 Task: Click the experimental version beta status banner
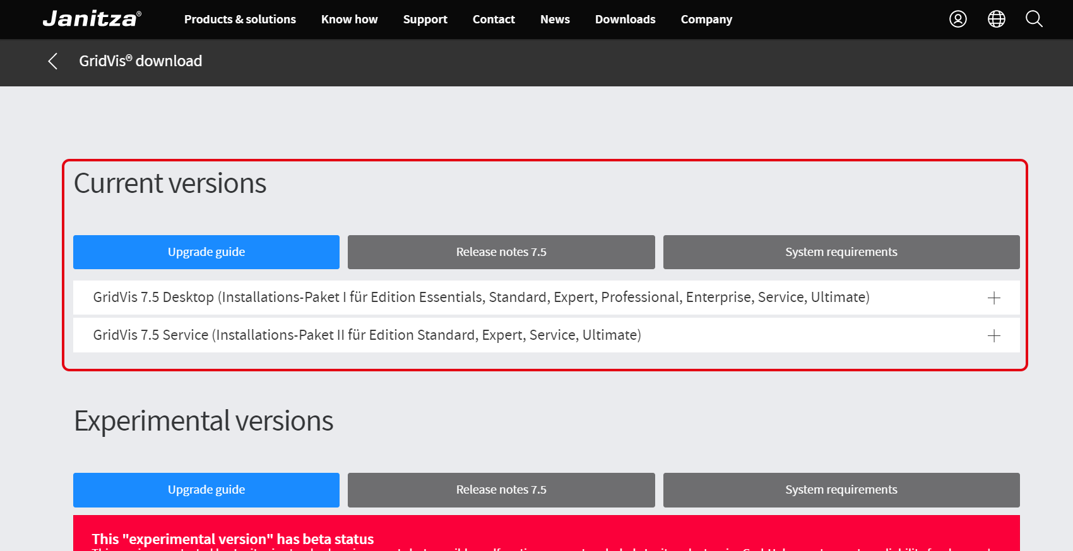click(x=547, y=533)
